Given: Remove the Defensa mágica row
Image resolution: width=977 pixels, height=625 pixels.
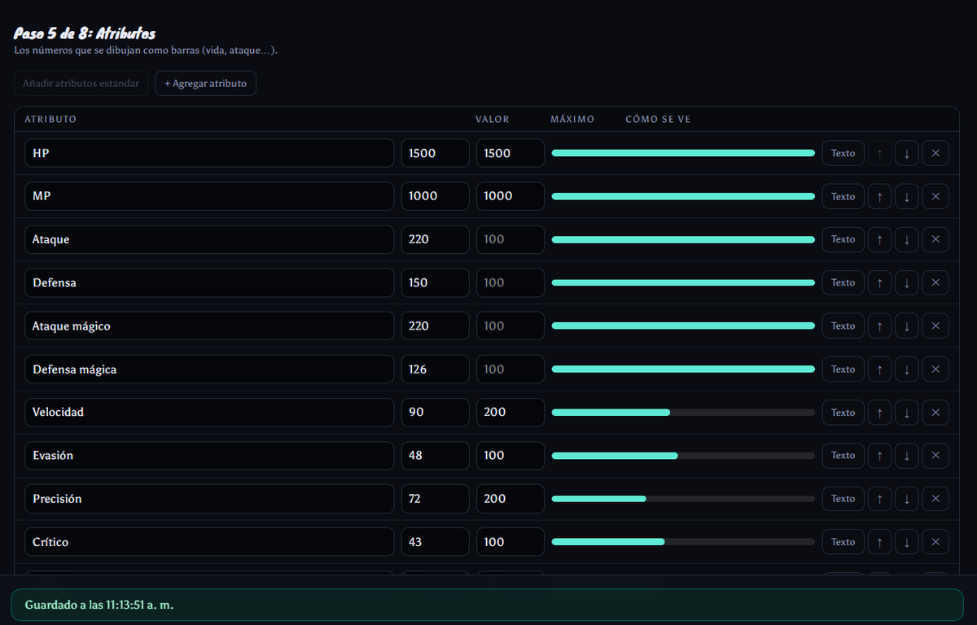Looking at the screenshot, I should pyautogui.click(x=935, y=369).
